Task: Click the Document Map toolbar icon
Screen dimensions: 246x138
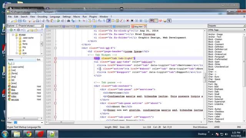Action: (x=117, y=21)
